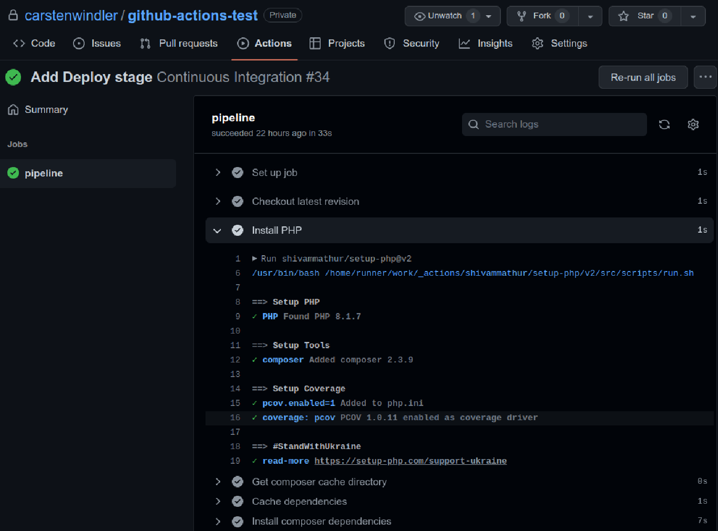Click the pipeline sidebar green check icon
This screenshot has height=531, width=718.
pos(13,173)
